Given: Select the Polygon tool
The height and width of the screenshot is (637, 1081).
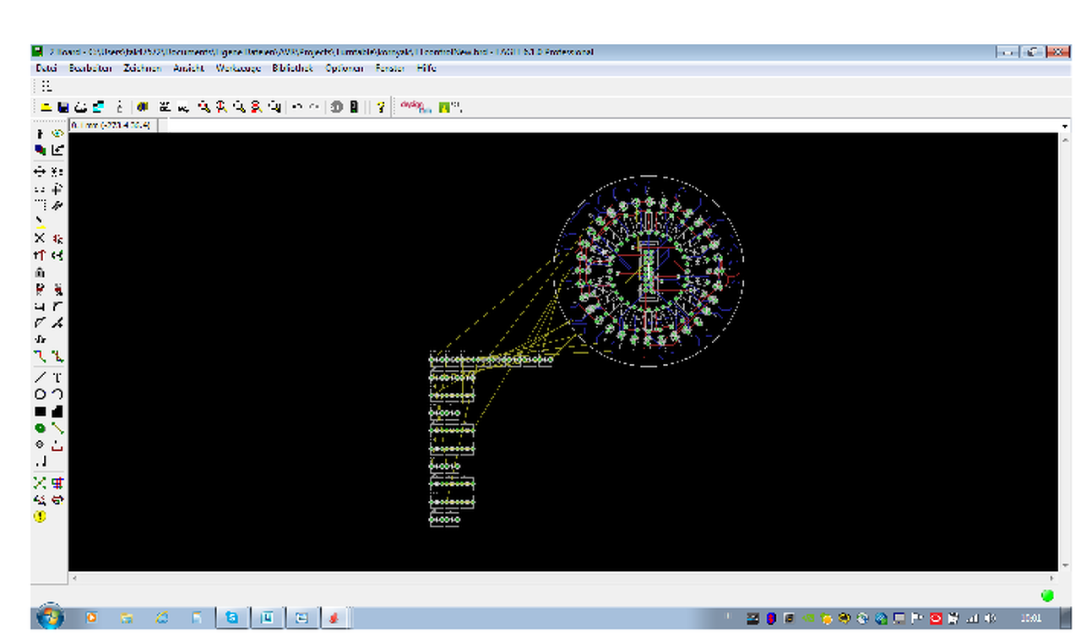Looking at the screenshot, I should (57, 411).
